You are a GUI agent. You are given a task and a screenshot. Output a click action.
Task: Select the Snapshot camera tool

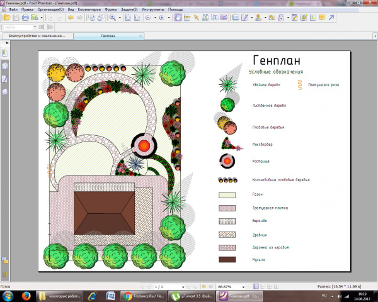[224, 18]
